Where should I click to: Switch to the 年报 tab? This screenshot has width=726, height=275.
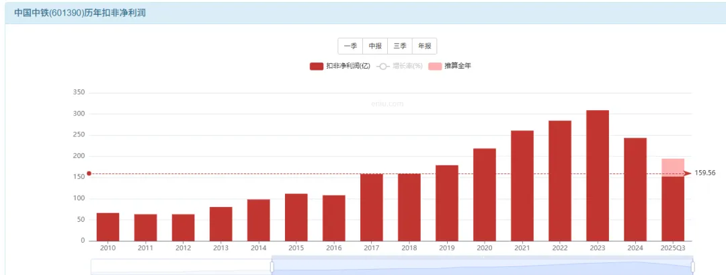point(425,46)
